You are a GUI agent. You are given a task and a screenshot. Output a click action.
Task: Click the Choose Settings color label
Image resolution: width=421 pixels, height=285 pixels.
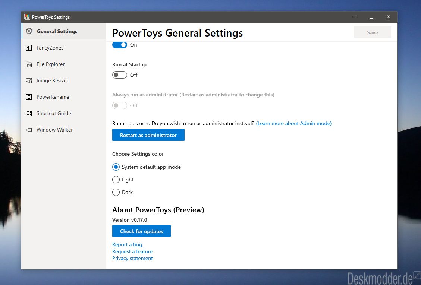coord(138,154)
